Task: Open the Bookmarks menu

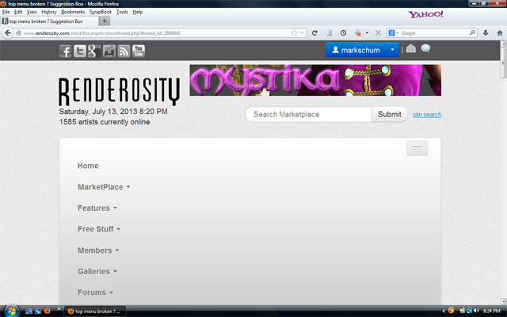Action: tap(73, 12)
